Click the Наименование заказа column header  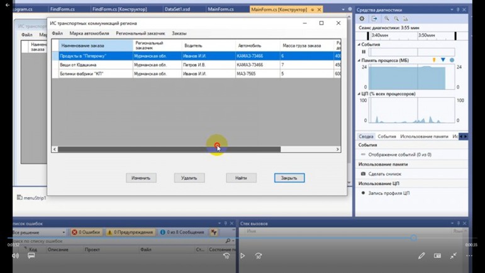click(x=96, y=45)
